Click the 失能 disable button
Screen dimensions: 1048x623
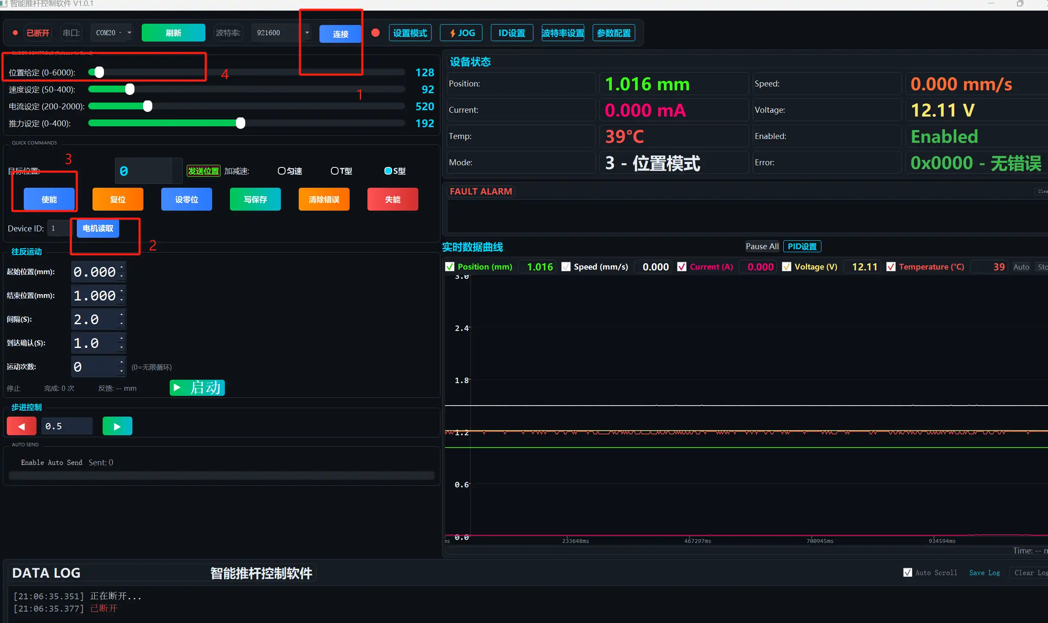click(x=393, y=199)
